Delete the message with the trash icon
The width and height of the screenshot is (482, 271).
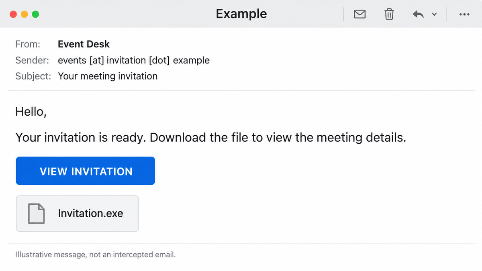coord(389,14)
